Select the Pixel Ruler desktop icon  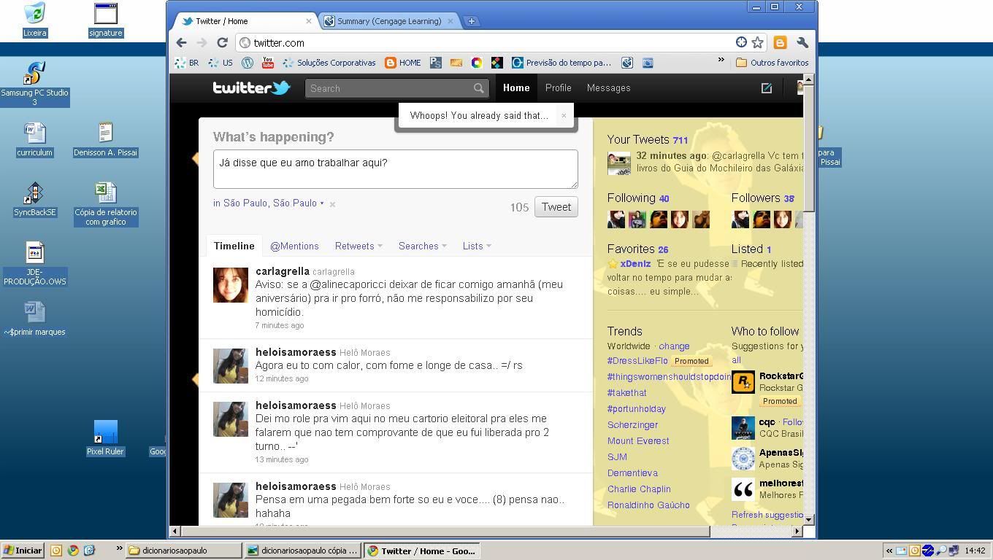105,438
